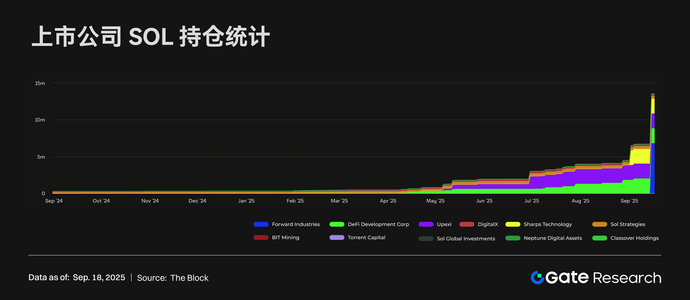Viewport: 690px width, 300px height.
Task: Select the Sol Global Investments legend label
Action: [466, 239]
